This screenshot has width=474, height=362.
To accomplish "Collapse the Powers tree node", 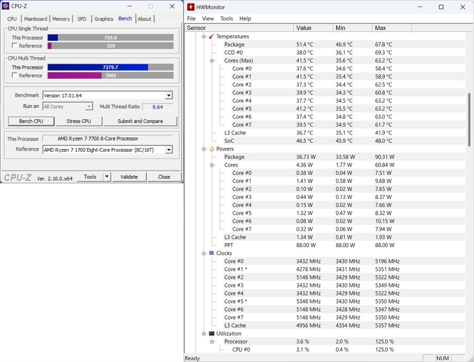I will pos(204,149).
